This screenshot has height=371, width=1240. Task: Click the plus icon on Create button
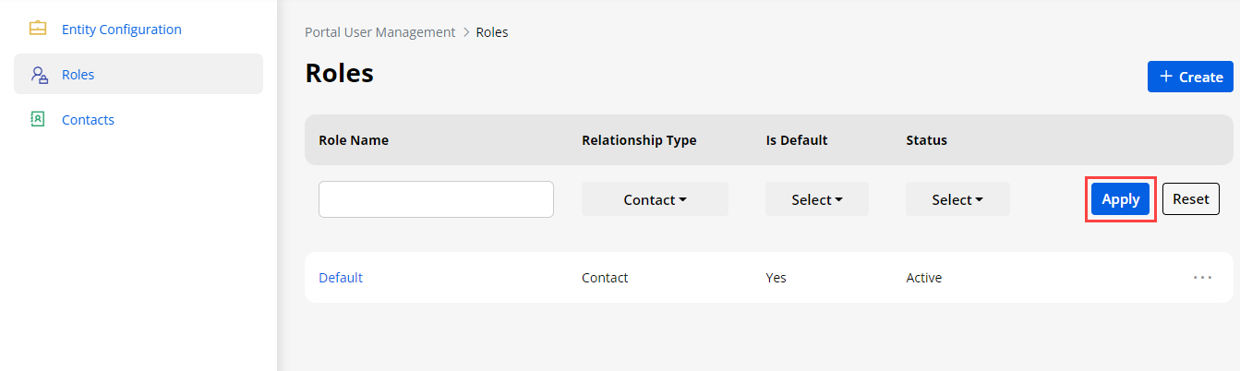tap(1166, 77)
